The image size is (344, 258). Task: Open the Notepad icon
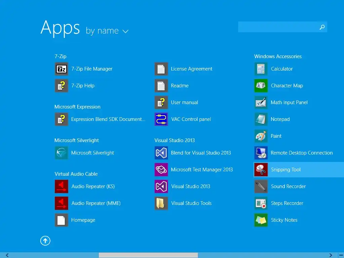[x=261, y=119]
